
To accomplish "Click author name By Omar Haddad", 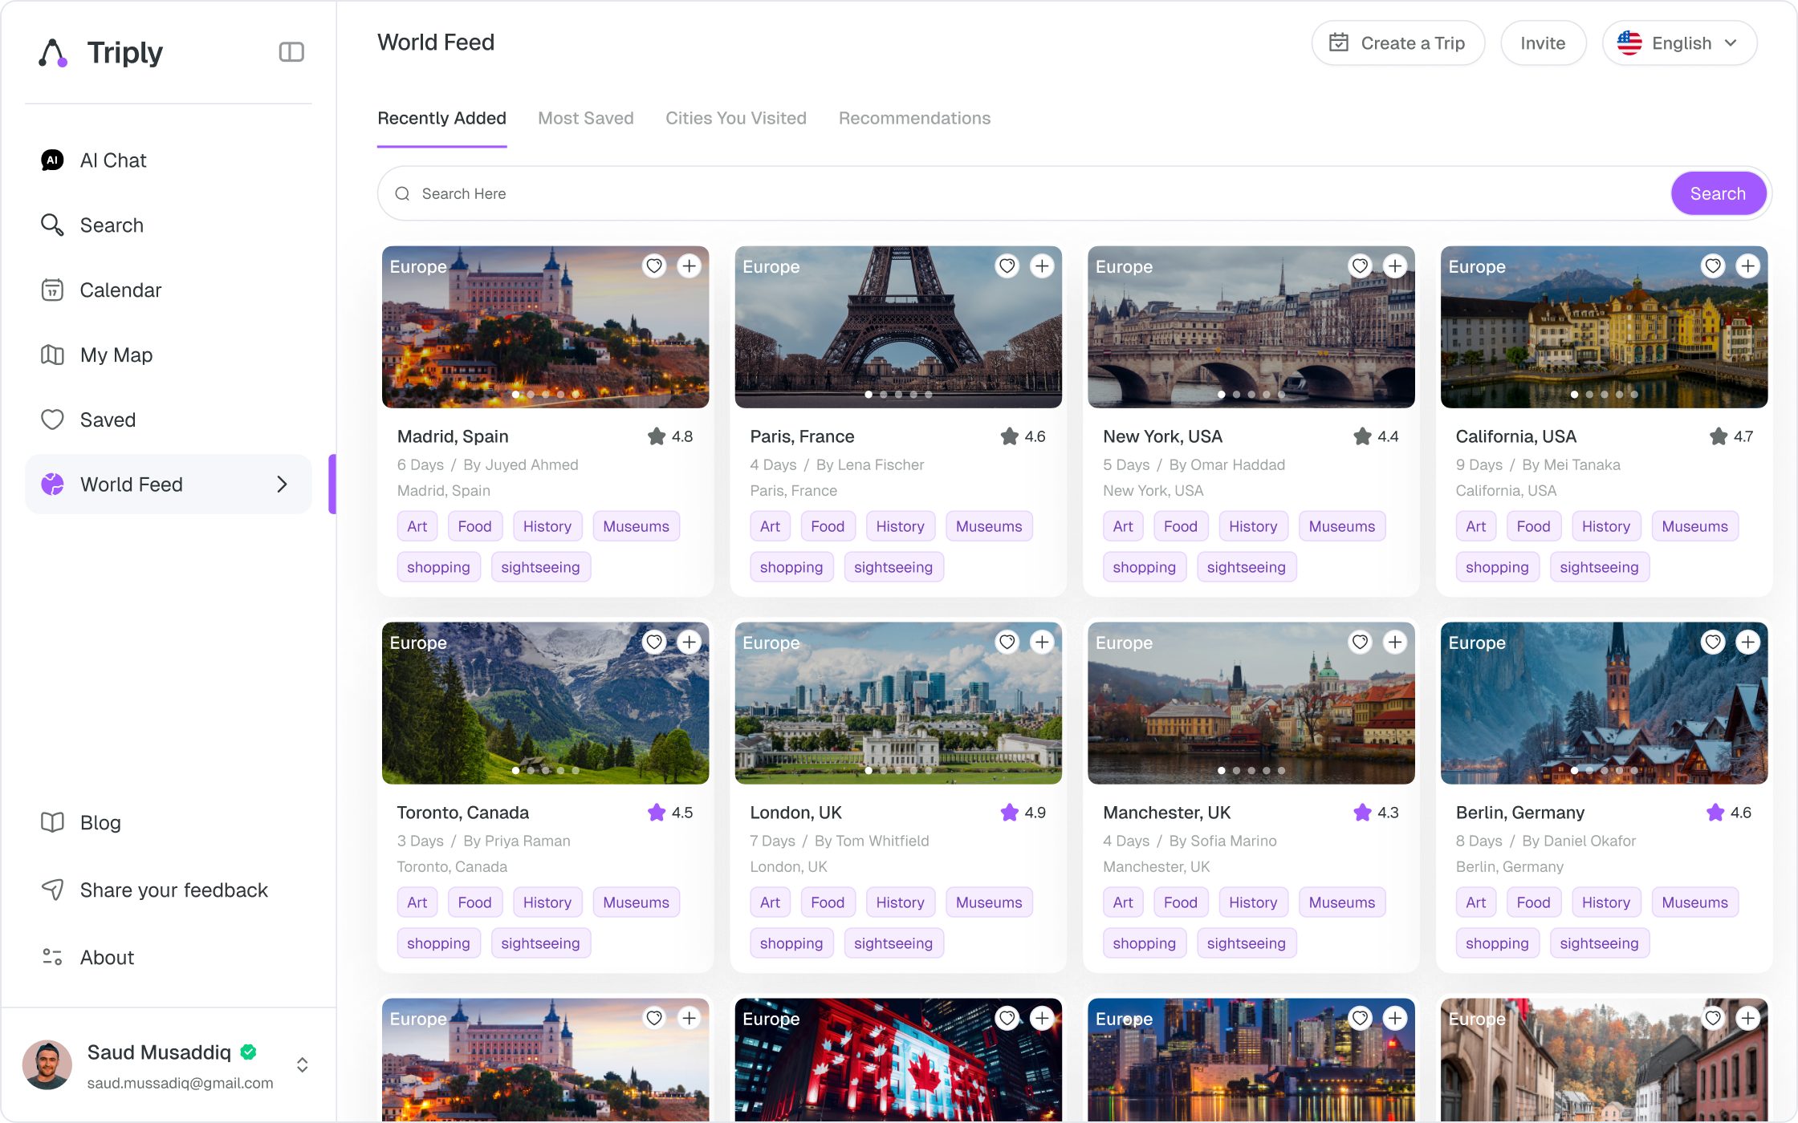I will 1226,464.
